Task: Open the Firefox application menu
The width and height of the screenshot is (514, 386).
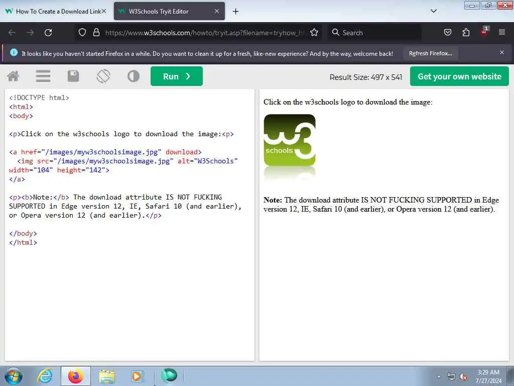Action: coord(501,32)
